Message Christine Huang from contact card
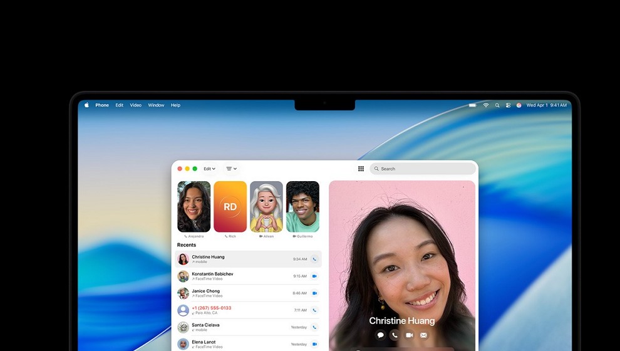The image size is (620, 351). 380,335
